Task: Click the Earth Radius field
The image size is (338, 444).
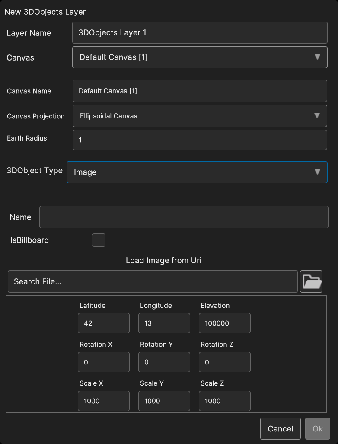Action: (x=200, y=140)
